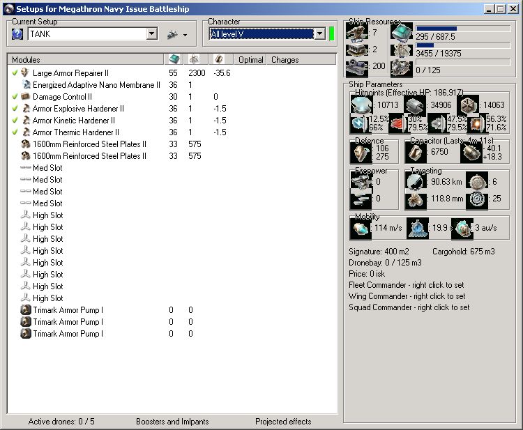The height and width of the screenshot is (430, 523).
Task: Open the small arrow beside the ship icon
Action: point(185,35)
